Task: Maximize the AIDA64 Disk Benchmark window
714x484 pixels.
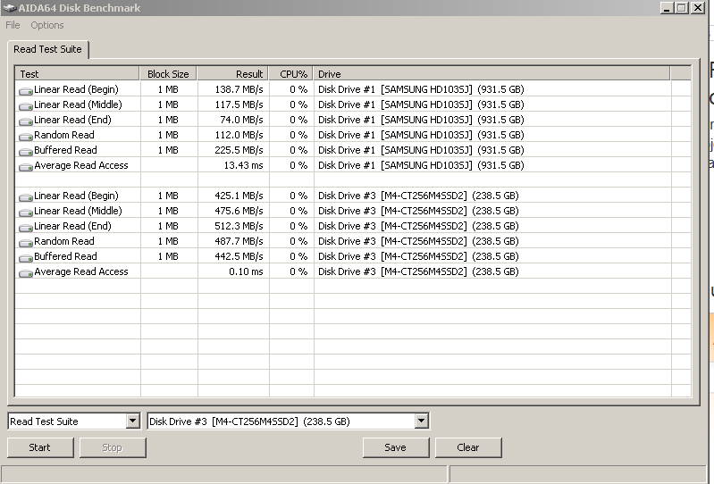Action: coord(682,8)
